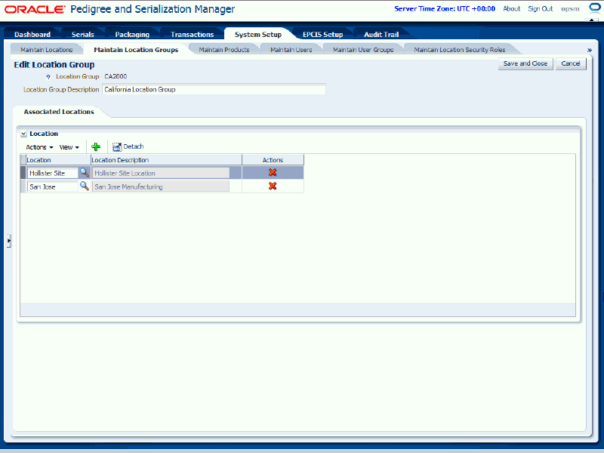Collapse the Location section disclosure arrow

pyautogui.click(x=24, y=134)
